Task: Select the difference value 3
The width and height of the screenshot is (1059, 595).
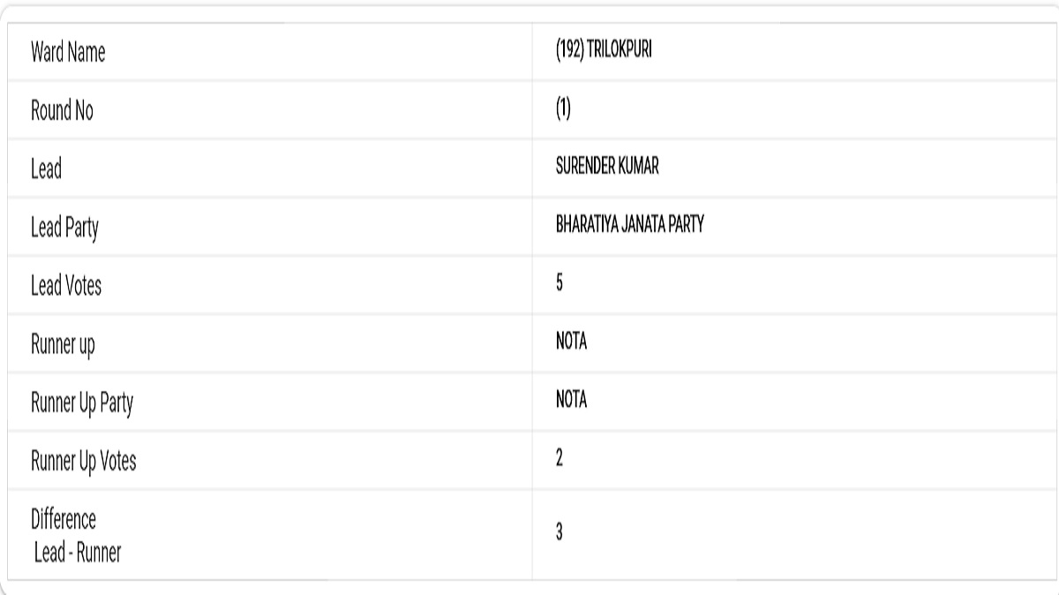Action: (560, 533)
